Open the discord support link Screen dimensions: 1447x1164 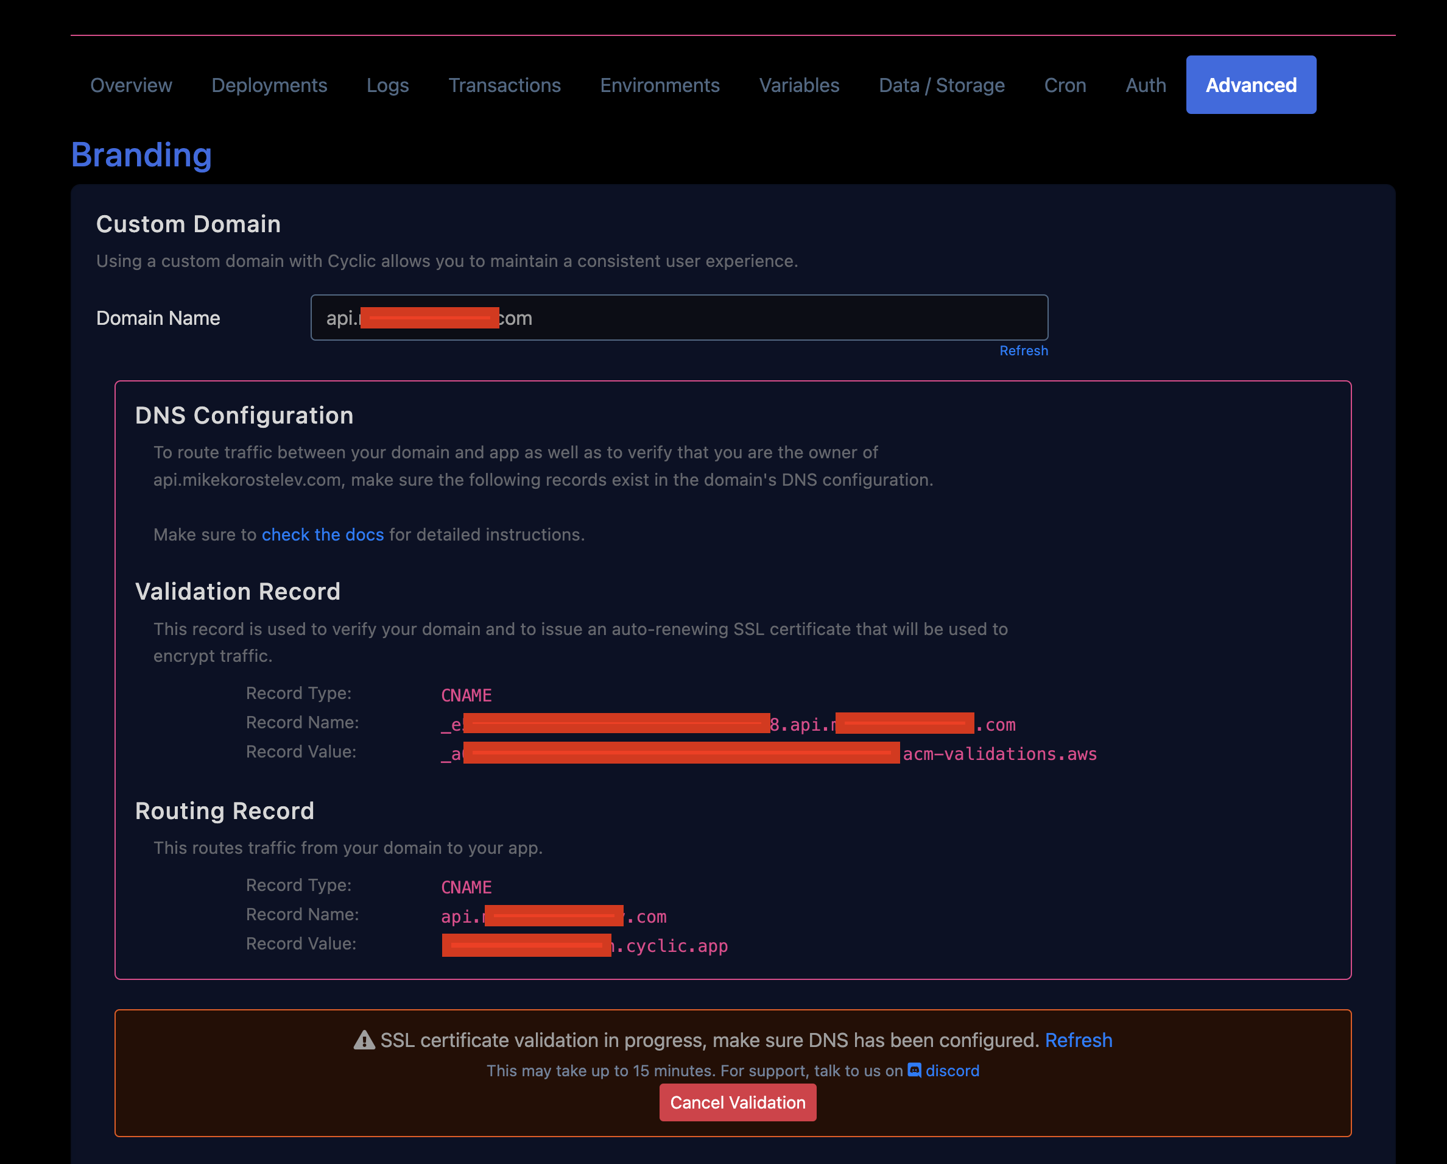pos(952,1071)
